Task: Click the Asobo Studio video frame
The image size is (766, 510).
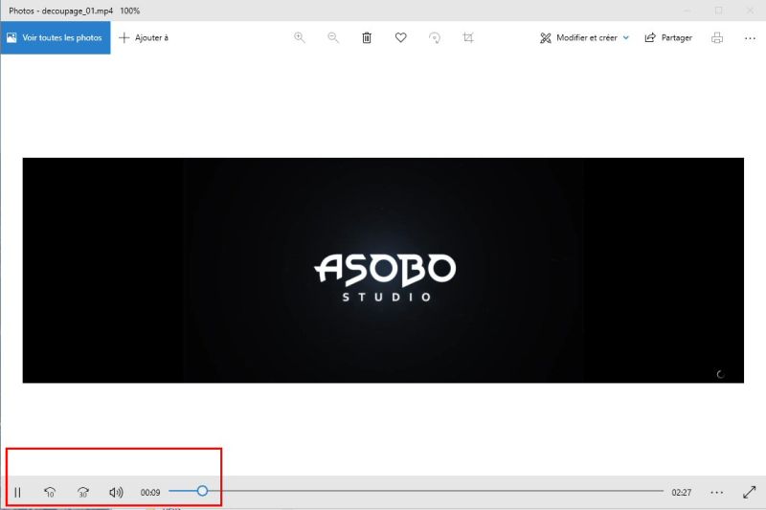Action: [383, 270]
